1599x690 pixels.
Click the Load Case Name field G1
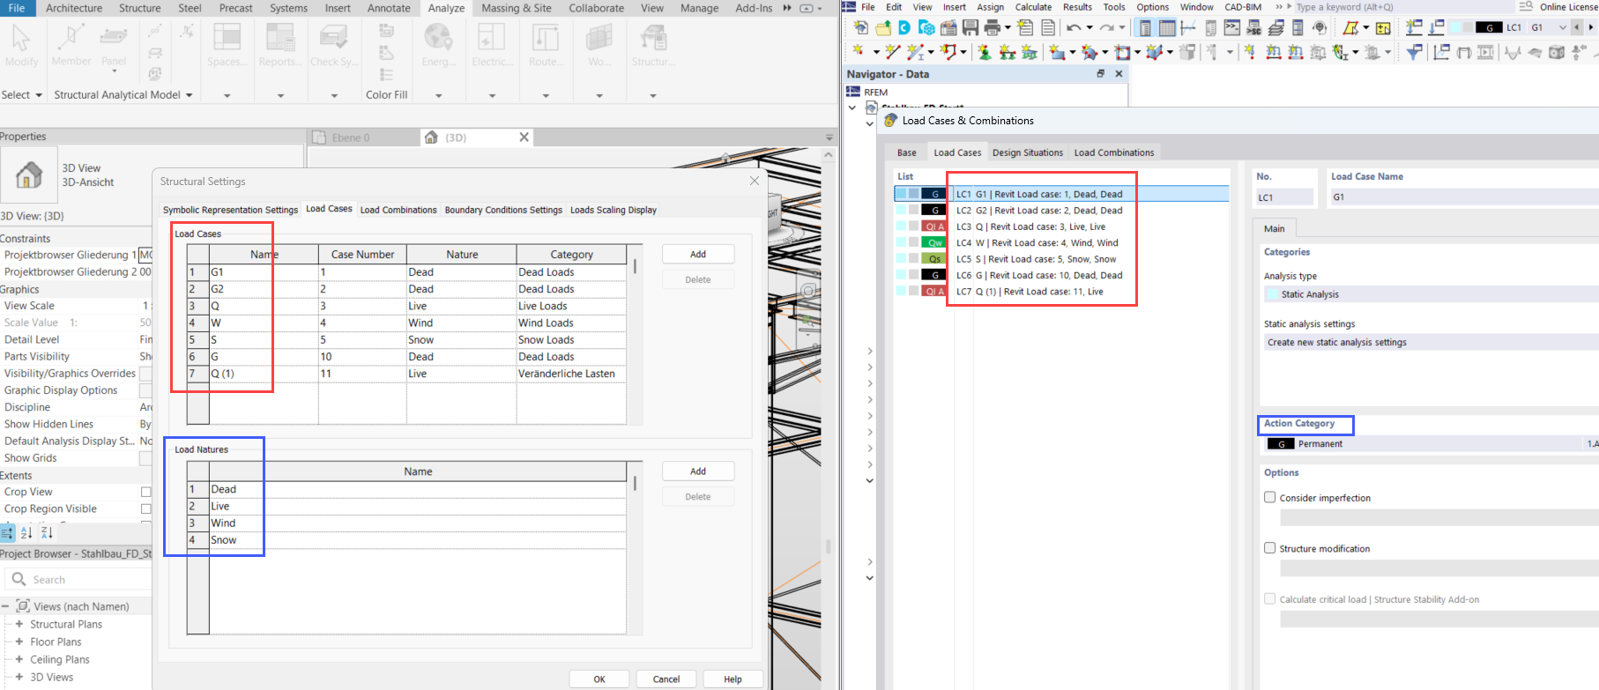(1463, 197)
